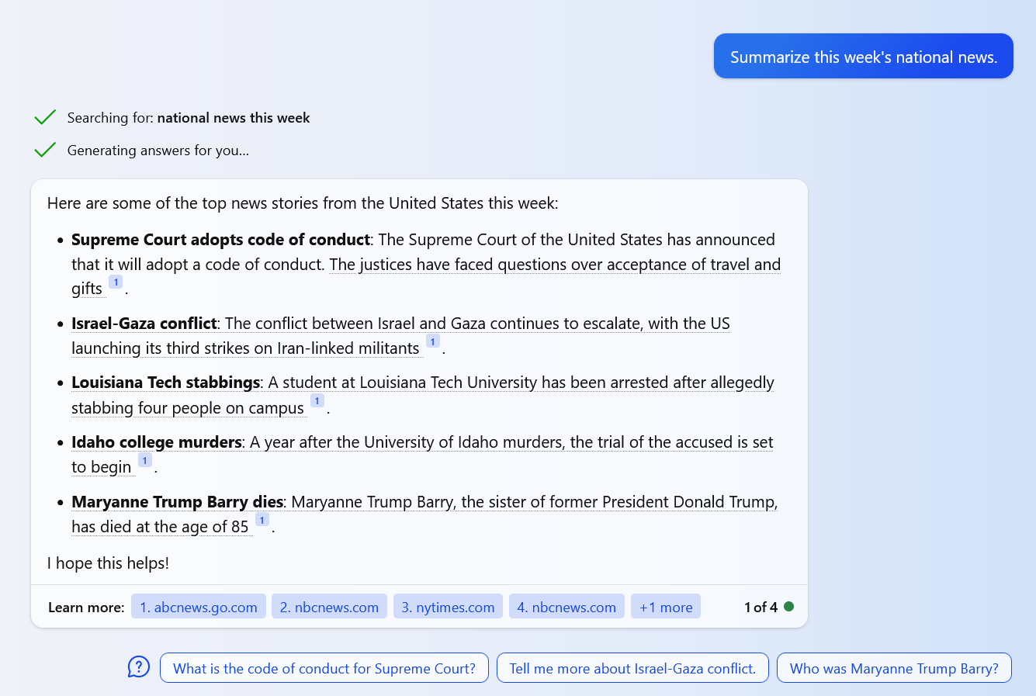Click citation 1 after Louisiana Tech stabbings
This screenshot has height=696, width=1036.
[317, 401]
